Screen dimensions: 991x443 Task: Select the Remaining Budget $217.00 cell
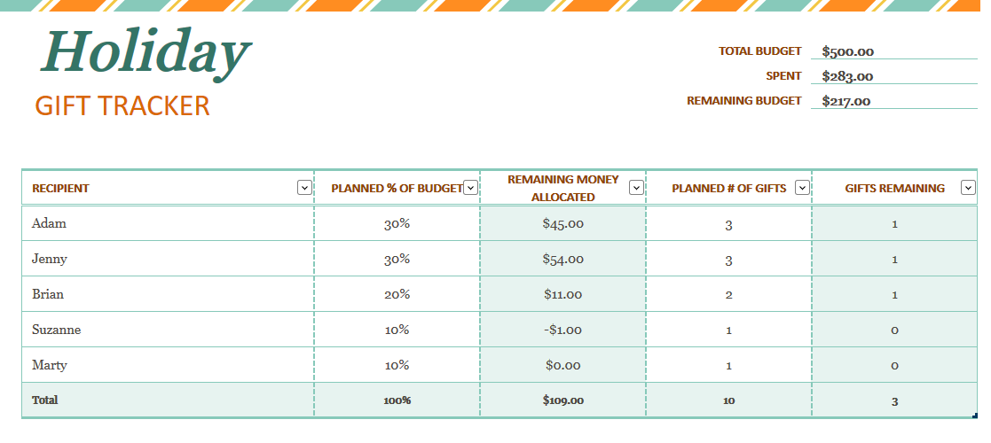pos(893,100)
